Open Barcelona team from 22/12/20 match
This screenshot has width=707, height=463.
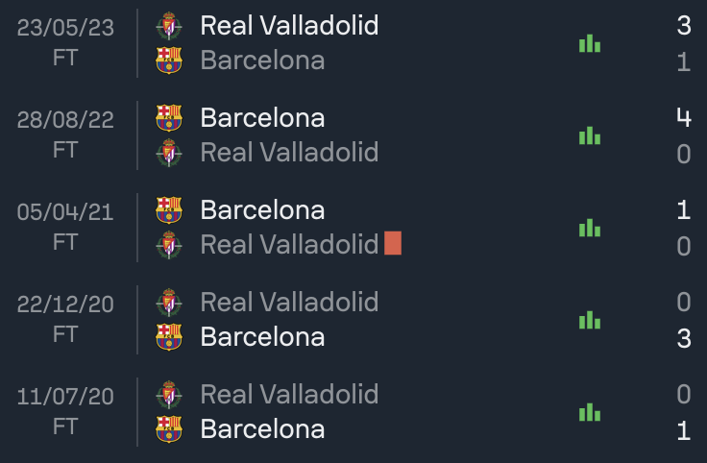click(262, 337)
